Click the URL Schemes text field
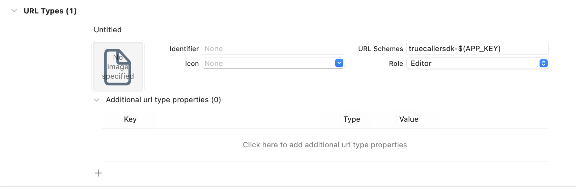Image resolution: width=576 pixels, height=189 pixels. [477, 48]
